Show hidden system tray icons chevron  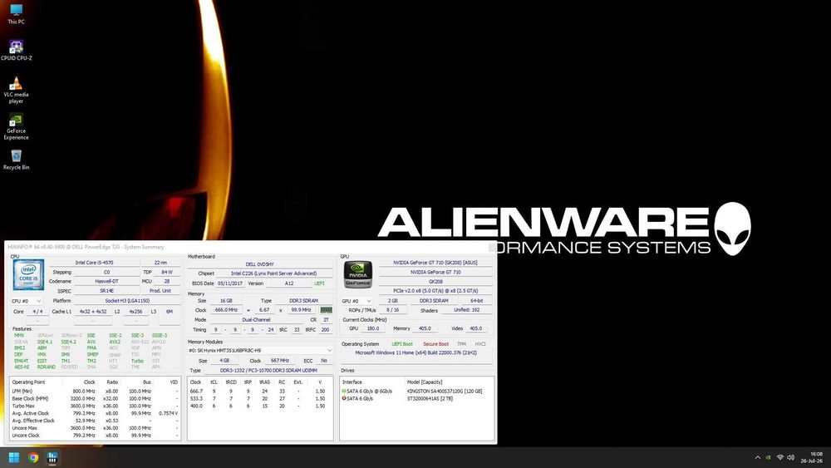[x=757, y=457]
